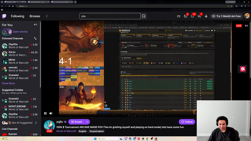Open the Twitch home logo
This screenshot has height=141, width=251.
[x=4, y=16]
